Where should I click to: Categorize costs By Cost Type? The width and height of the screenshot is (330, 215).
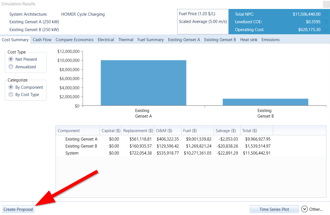[11, 95]
